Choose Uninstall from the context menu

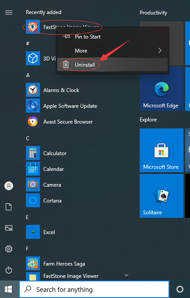pos(113,64)
